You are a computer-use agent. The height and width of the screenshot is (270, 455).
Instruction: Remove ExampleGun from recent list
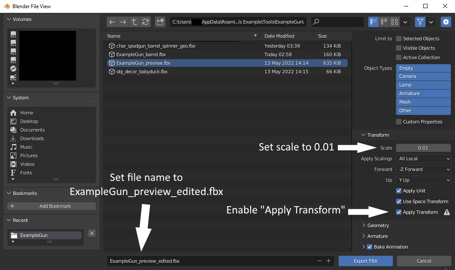[92, 233]
